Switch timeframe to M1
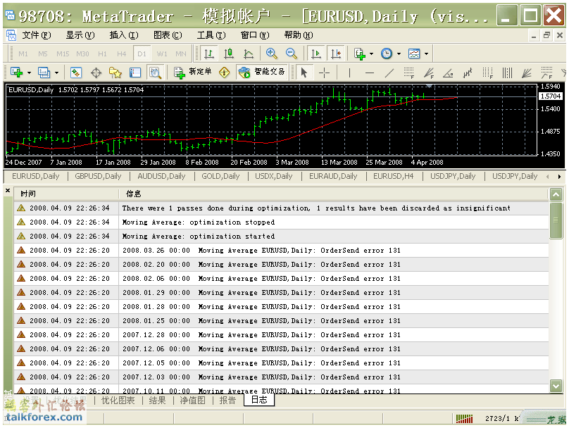Image resolution: width=569 pixels, height=428 pixels. click(23, 53)
